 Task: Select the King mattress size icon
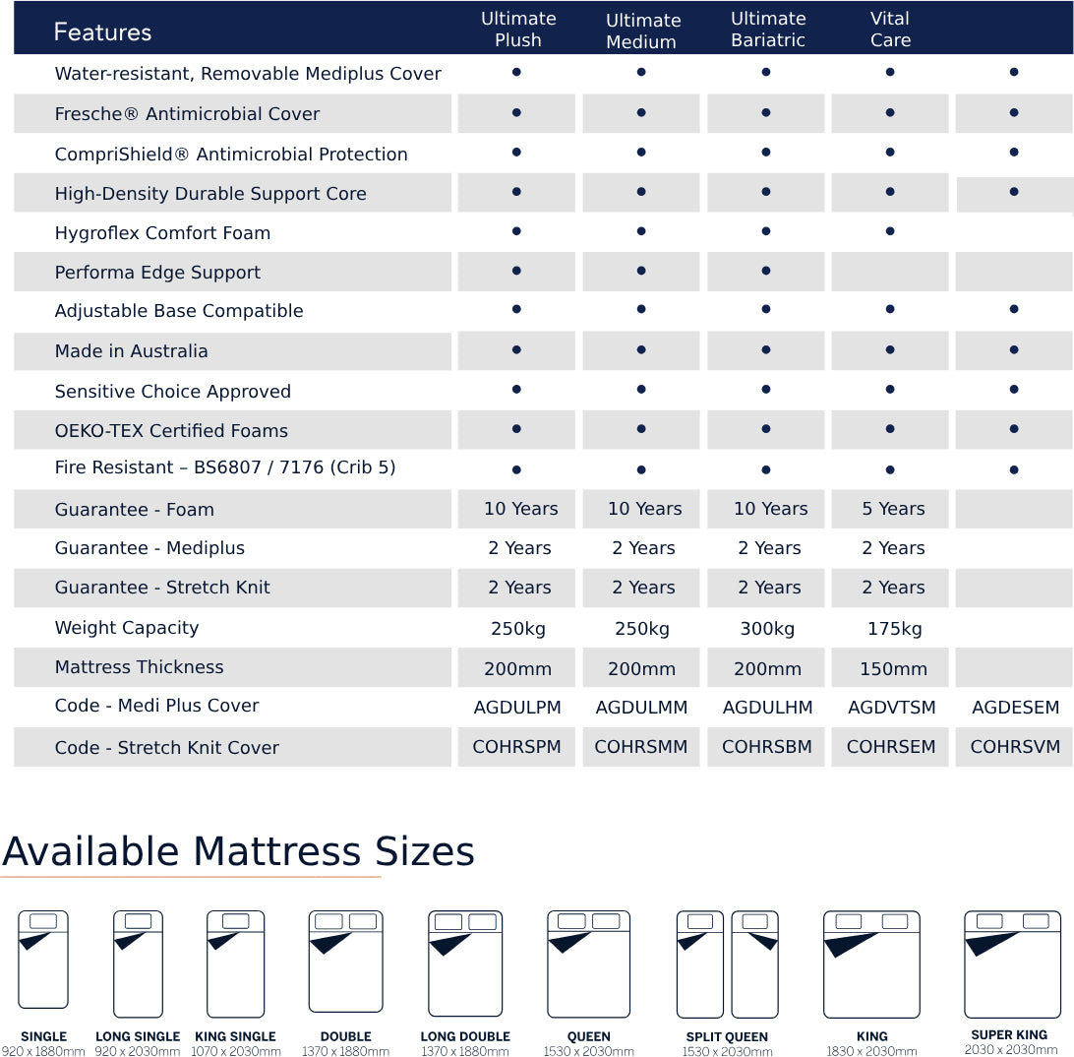(x=871, y=964)
